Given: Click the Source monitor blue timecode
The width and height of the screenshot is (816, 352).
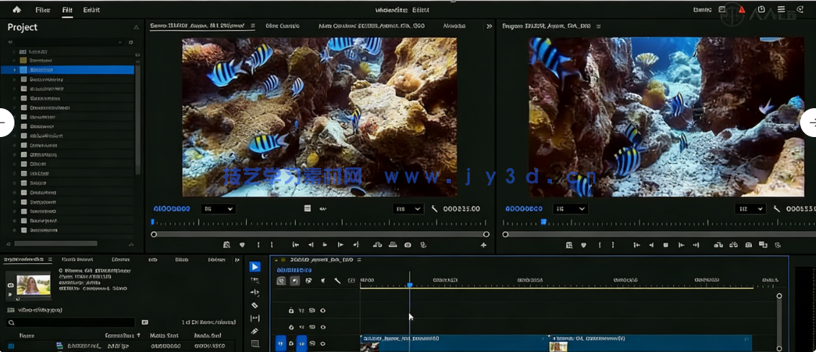Looking at the screenshot, I should click(x=172, y=209).
